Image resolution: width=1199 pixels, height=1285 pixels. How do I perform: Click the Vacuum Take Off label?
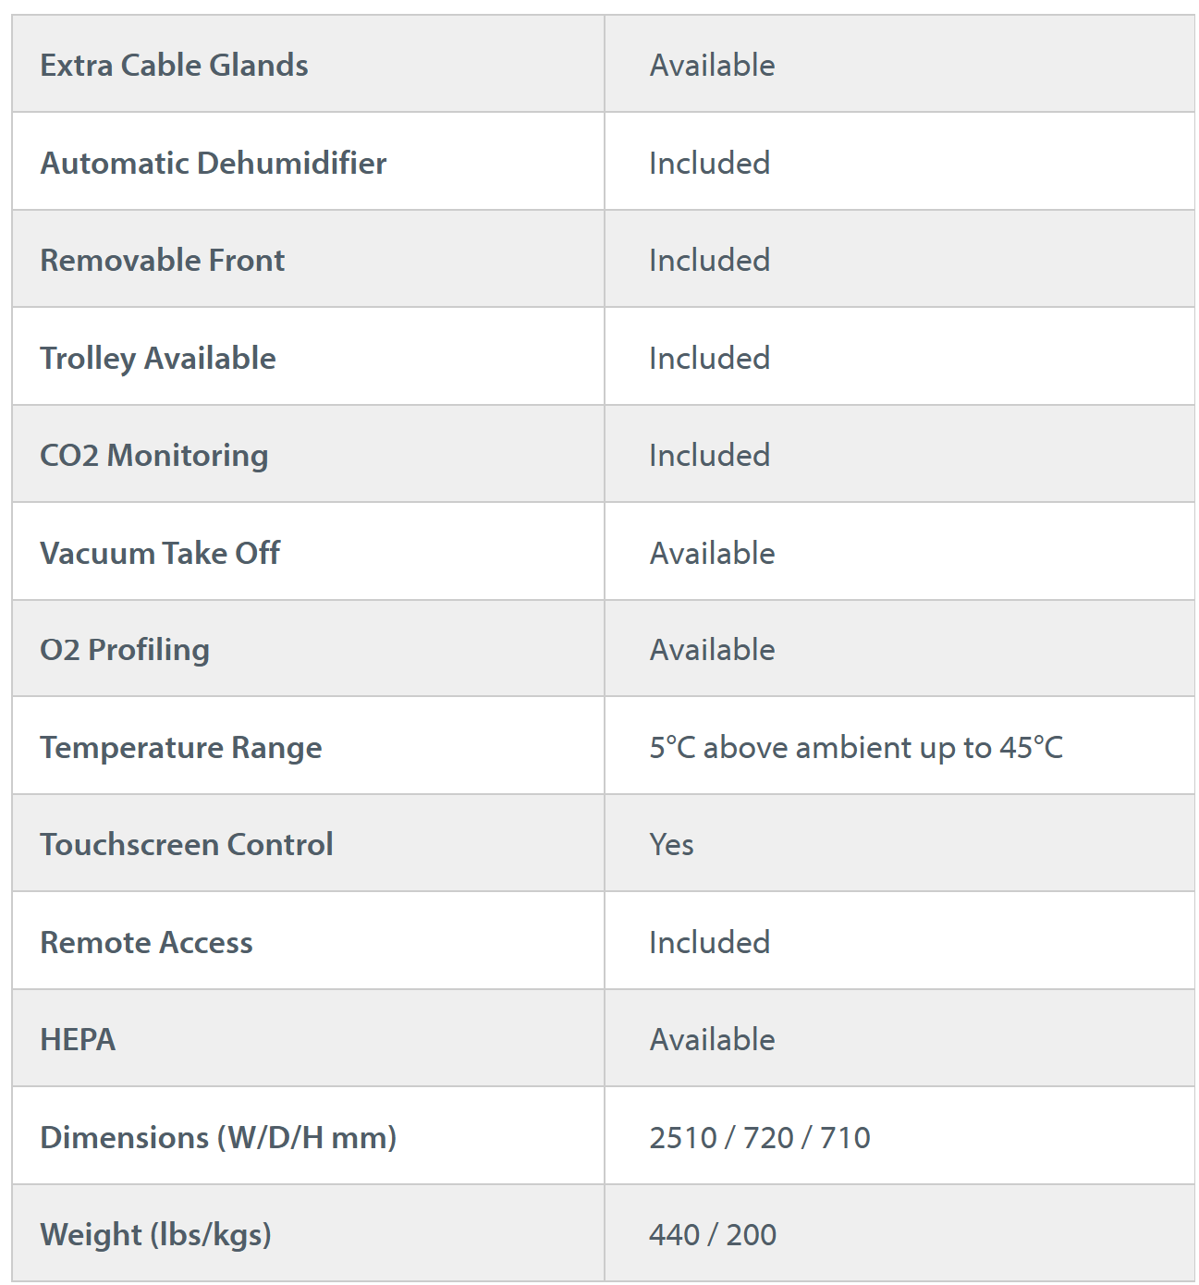coord(159,553)
